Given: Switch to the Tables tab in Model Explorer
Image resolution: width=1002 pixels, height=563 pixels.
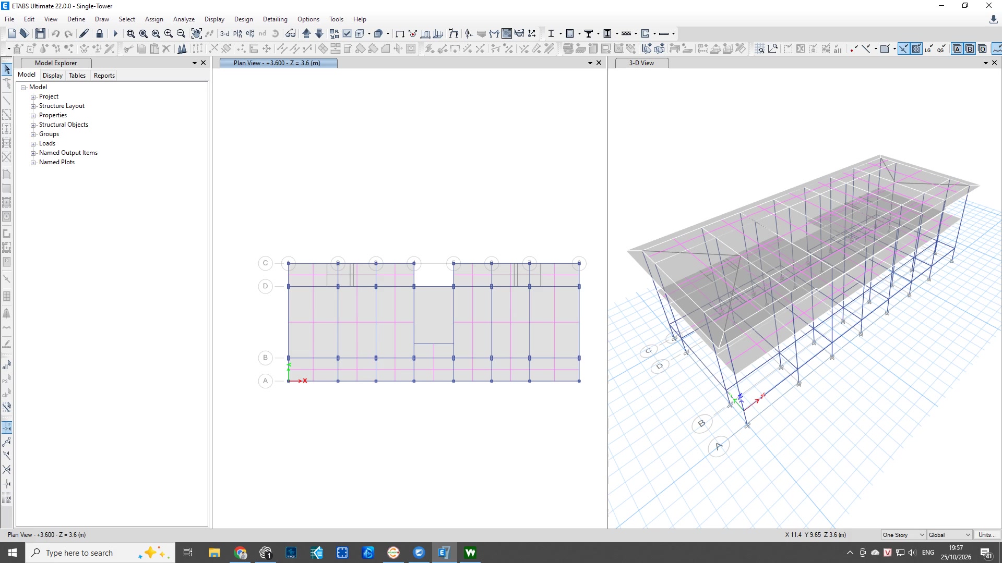Looking at the screenshot, I should 77,76.
